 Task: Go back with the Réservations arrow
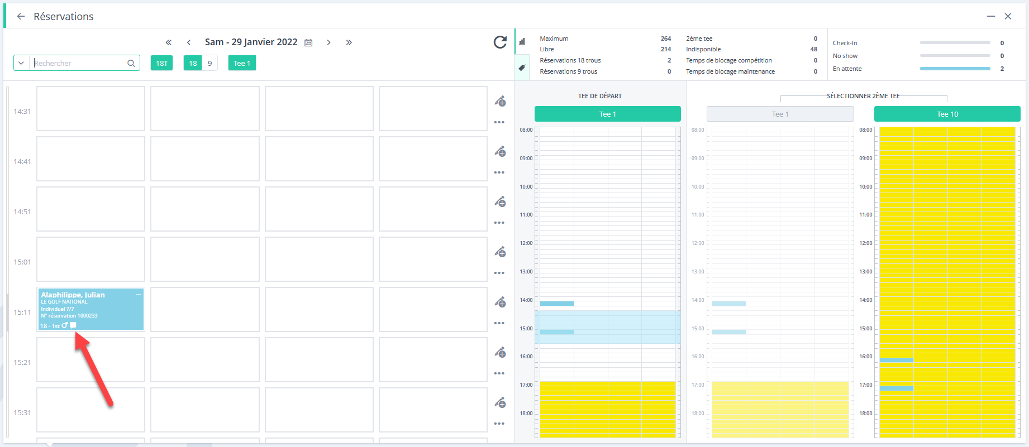pos(21,16)
